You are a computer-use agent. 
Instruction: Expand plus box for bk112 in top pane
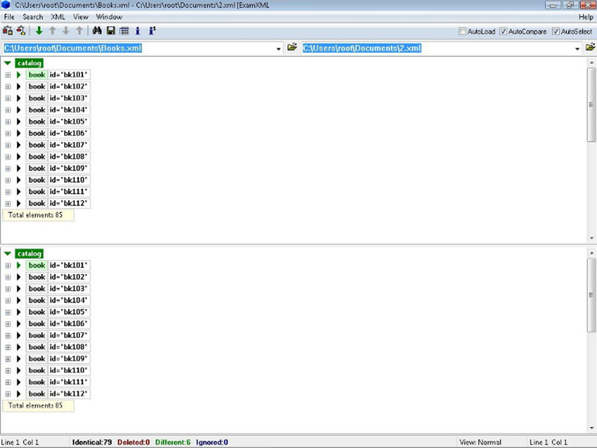(x=8, y=204)
